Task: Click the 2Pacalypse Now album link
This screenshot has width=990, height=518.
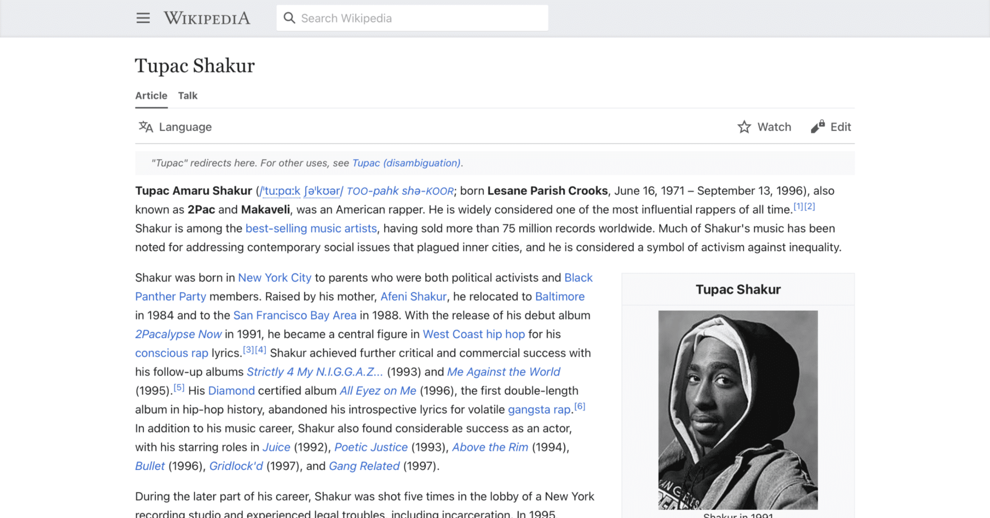Action: tap(178, 334)
